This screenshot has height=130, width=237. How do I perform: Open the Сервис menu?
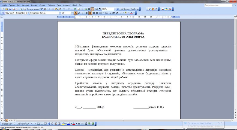(x=43, y=5)
